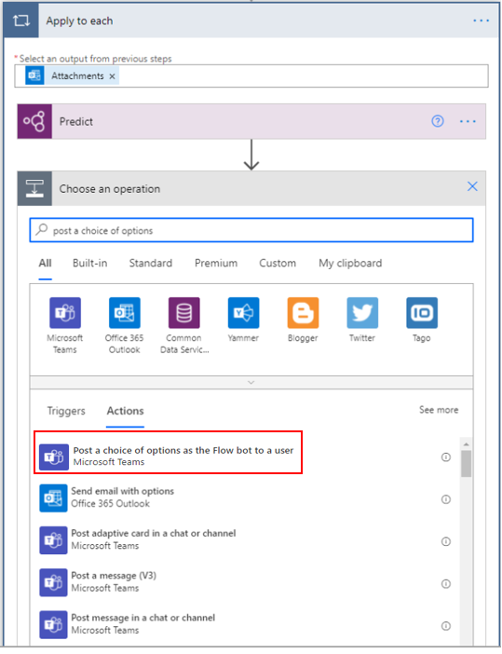Switch to the Triggers tab
502x654 pixels.
click(66, 411)
